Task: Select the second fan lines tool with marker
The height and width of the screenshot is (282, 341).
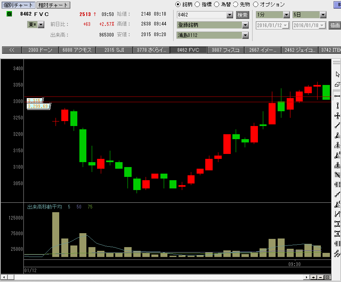Action: 337,156
